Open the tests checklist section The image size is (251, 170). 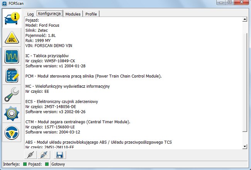coord(12,76)
